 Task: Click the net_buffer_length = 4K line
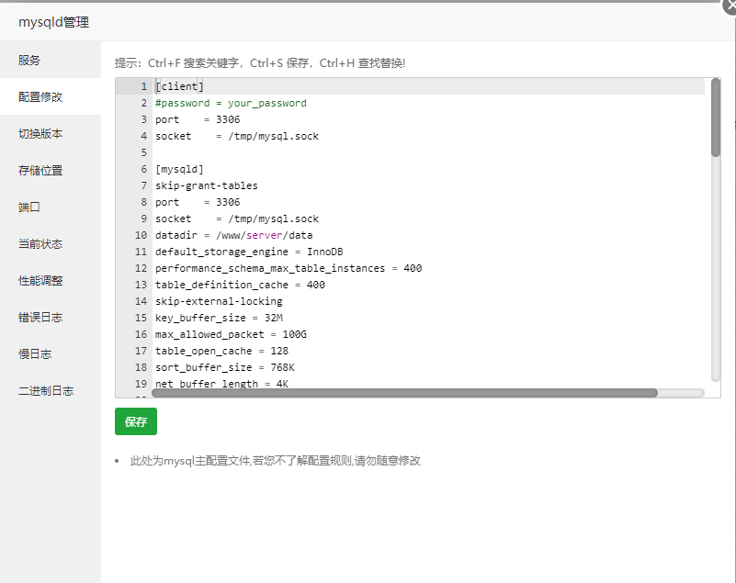222,384
